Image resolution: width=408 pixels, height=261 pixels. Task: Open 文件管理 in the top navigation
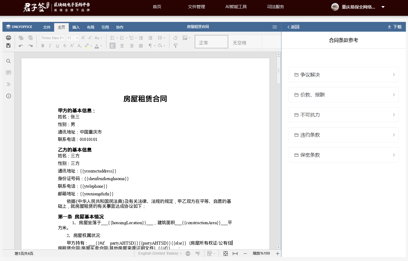(197, 7)
